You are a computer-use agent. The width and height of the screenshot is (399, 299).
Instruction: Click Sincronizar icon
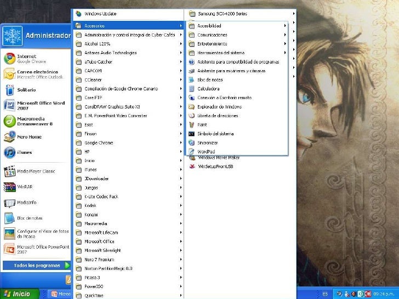192,142
